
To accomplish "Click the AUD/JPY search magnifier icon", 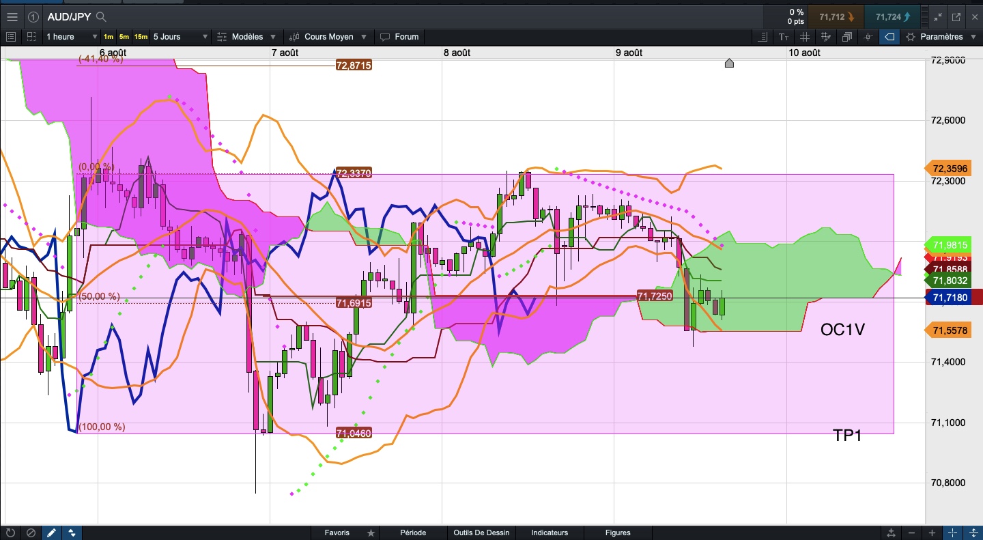I will (101, 16).
